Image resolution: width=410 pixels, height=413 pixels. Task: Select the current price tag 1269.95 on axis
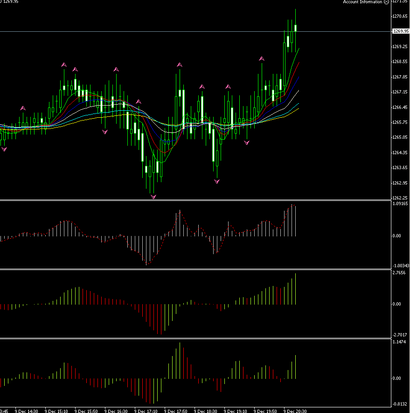401,31
